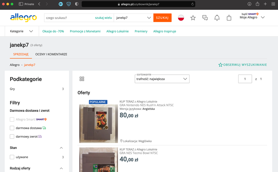Click the janekp7 breadcrumb link
278x172 pixels.
click(29, 65)
